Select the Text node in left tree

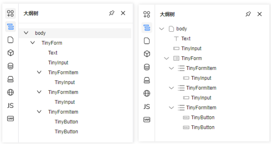coord(53,53)
